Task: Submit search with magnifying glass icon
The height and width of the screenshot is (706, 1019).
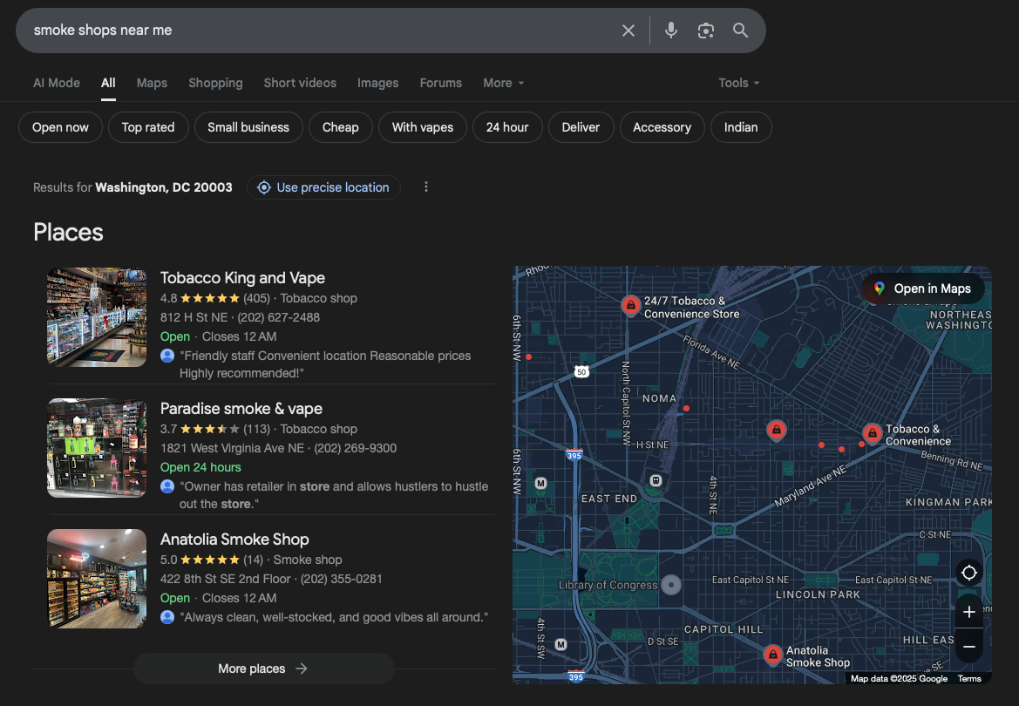Action: point(740,31)
